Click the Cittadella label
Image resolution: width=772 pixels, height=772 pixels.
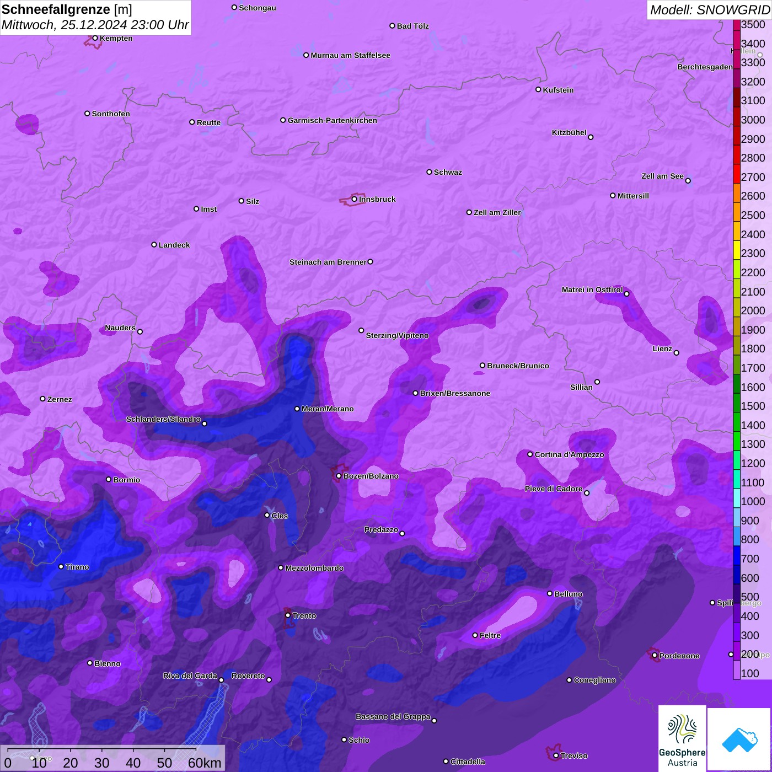pos(468,762)
